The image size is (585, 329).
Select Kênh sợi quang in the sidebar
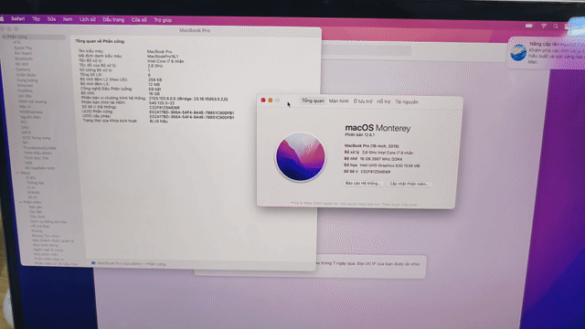[x=33, y=101]
